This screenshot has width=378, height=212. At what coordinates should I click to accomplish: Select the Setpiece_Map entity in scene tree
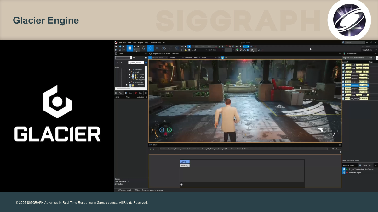[140, 80]
